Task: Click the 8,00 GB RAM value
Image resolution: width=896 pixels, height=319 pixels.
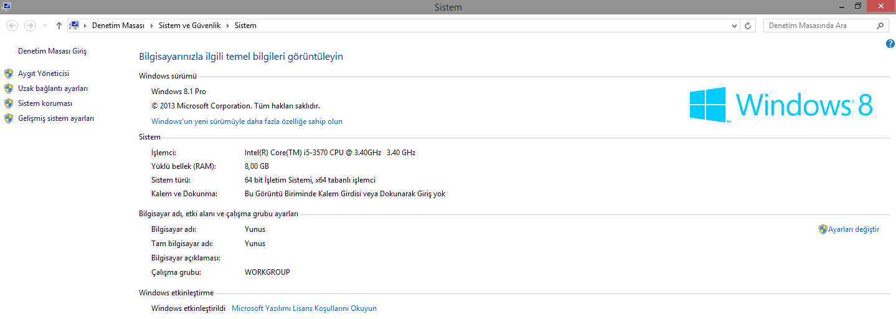Action: (x=257, y=166)
